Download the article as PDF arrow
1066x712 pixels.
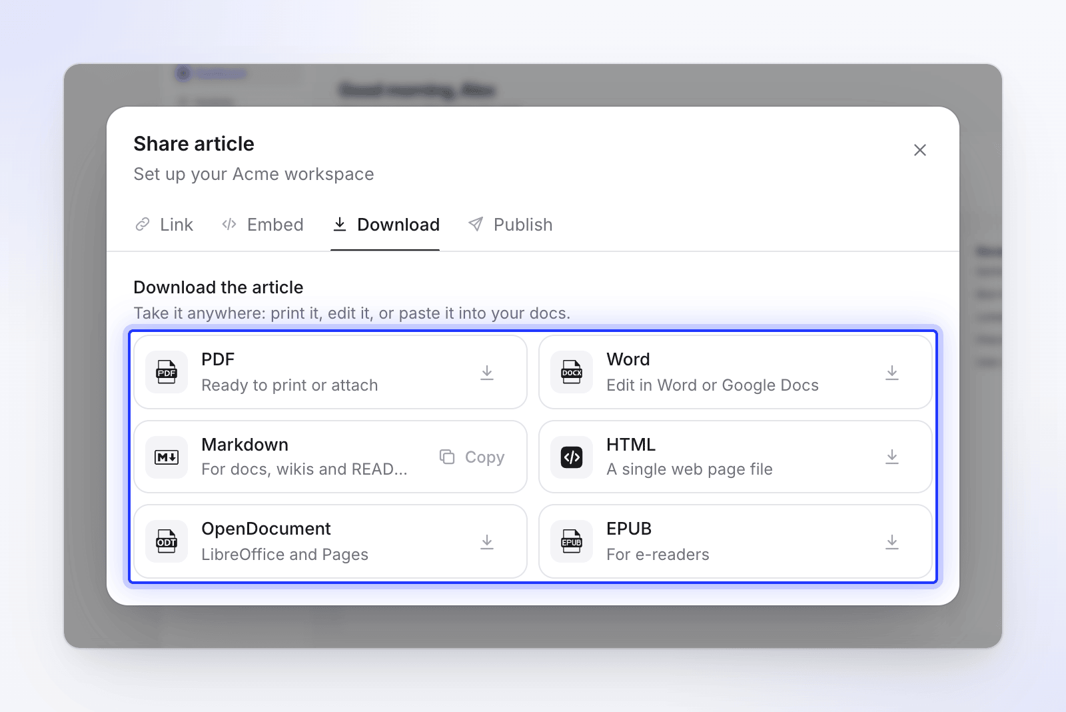tap(487, 373)
